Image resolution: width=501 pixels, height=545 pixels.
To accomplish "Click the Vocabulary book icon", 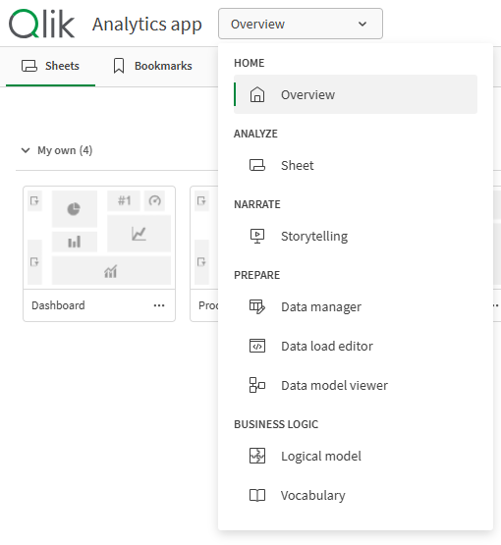I will 257,495.
